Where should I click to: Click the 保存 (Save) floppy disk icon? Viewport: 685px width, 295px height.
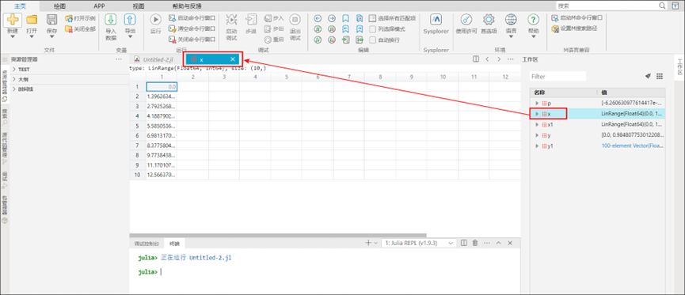click(51, 20)
